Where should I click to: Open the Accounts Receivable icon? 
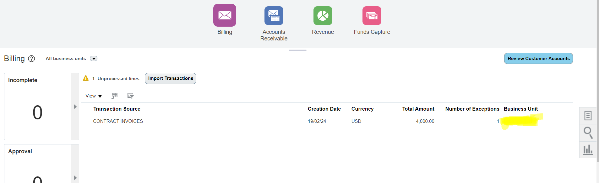(274, 16)
